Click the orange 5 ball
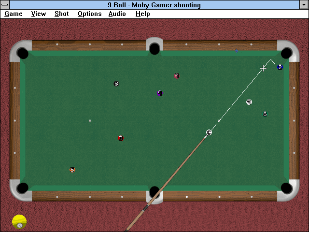 click(x=72, y=170)
